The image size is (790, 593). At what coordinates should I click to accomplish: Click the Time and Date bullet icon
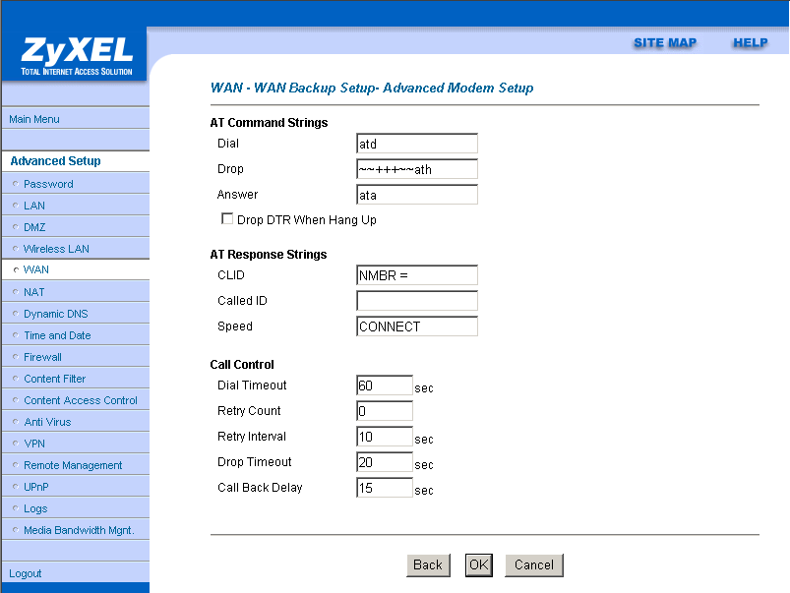click(x=16, y=335)
